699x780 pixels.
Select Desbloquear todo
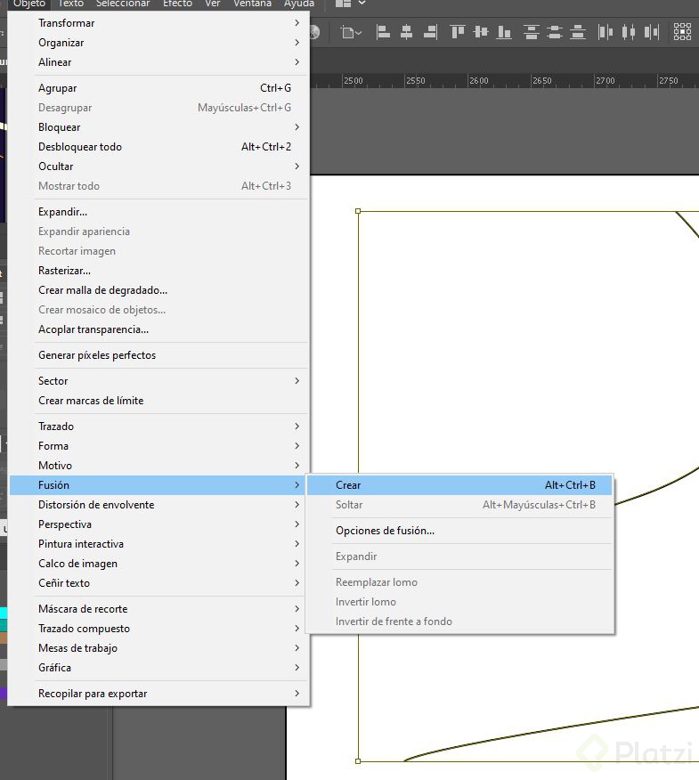[x=159, y=147]
